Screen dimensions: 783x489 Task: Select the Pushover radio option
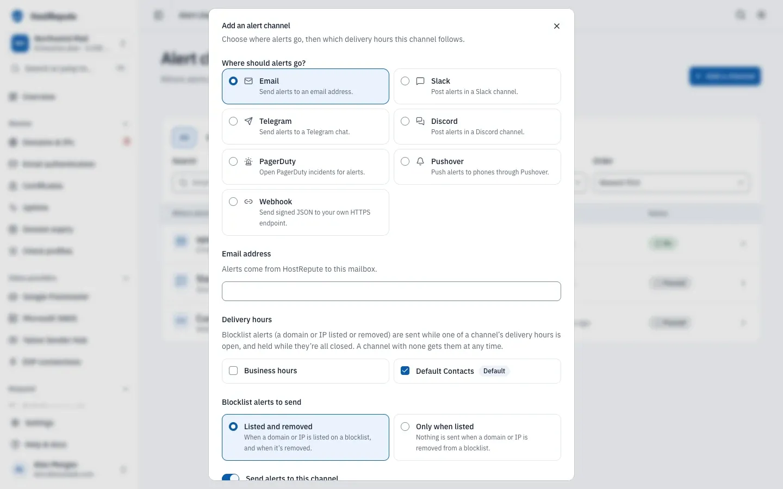405,161
